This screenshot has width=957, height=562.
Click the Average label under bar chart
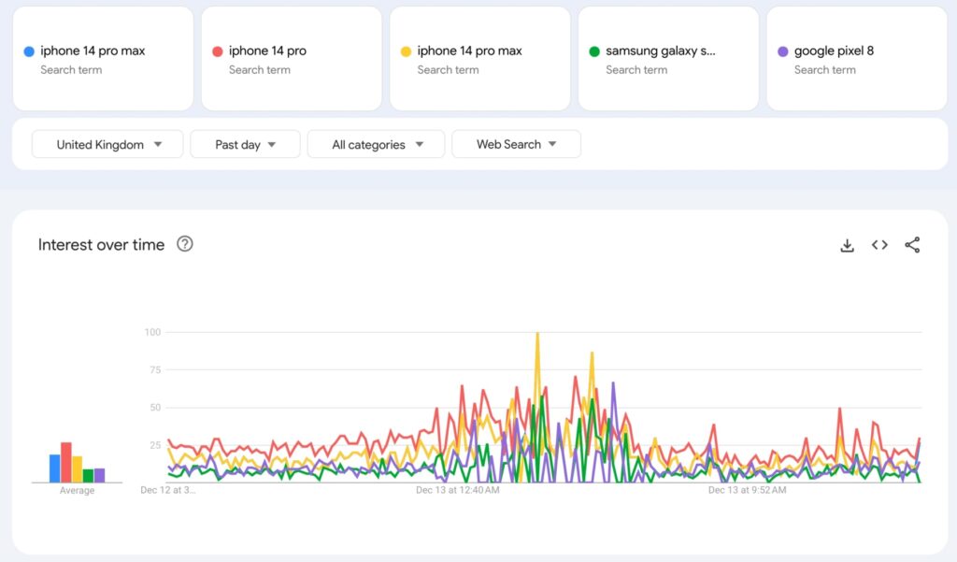pyautogui.click(x=77, y=491)
